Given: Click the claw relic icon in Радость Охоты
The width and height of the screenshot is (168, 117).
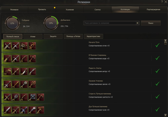Looking at the screenshot, I should [x=7, y=72].
